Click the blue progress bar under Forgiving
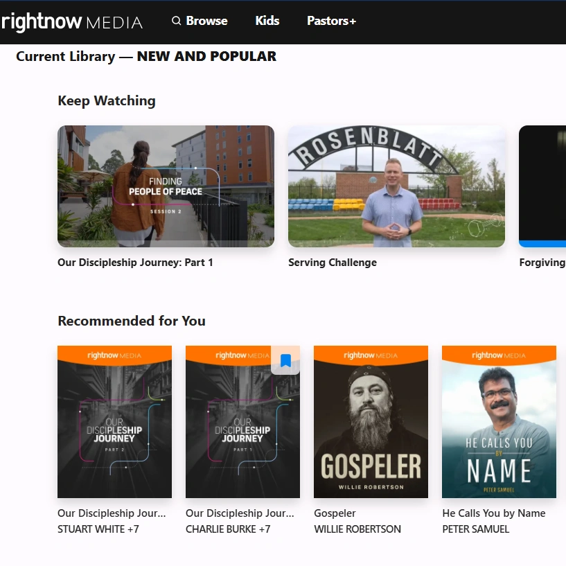This screenshot has height=566, width=566. [x=542, y=244]
